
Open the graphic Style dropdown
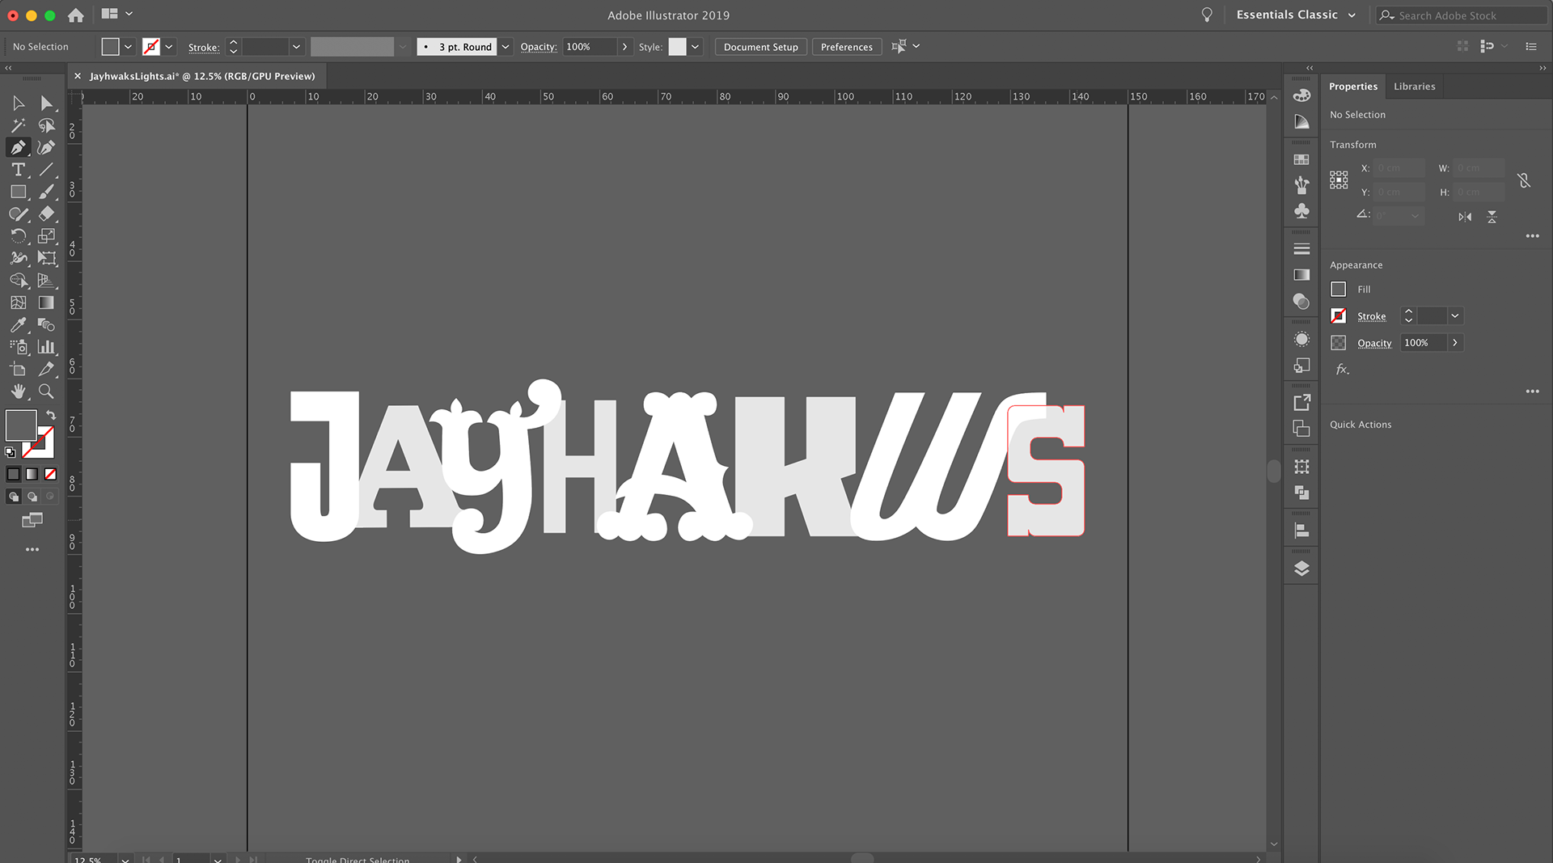(695, 47)
